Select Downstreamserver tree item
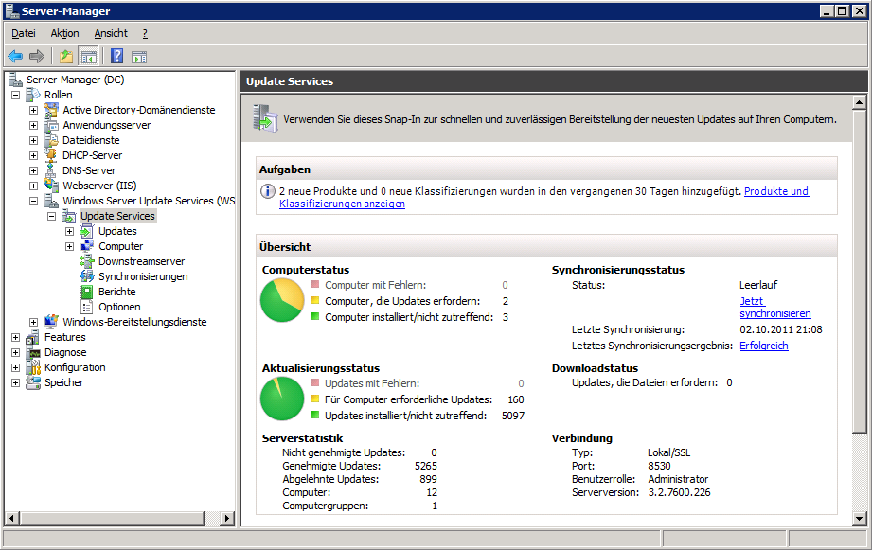 click(x=141, y=261)
